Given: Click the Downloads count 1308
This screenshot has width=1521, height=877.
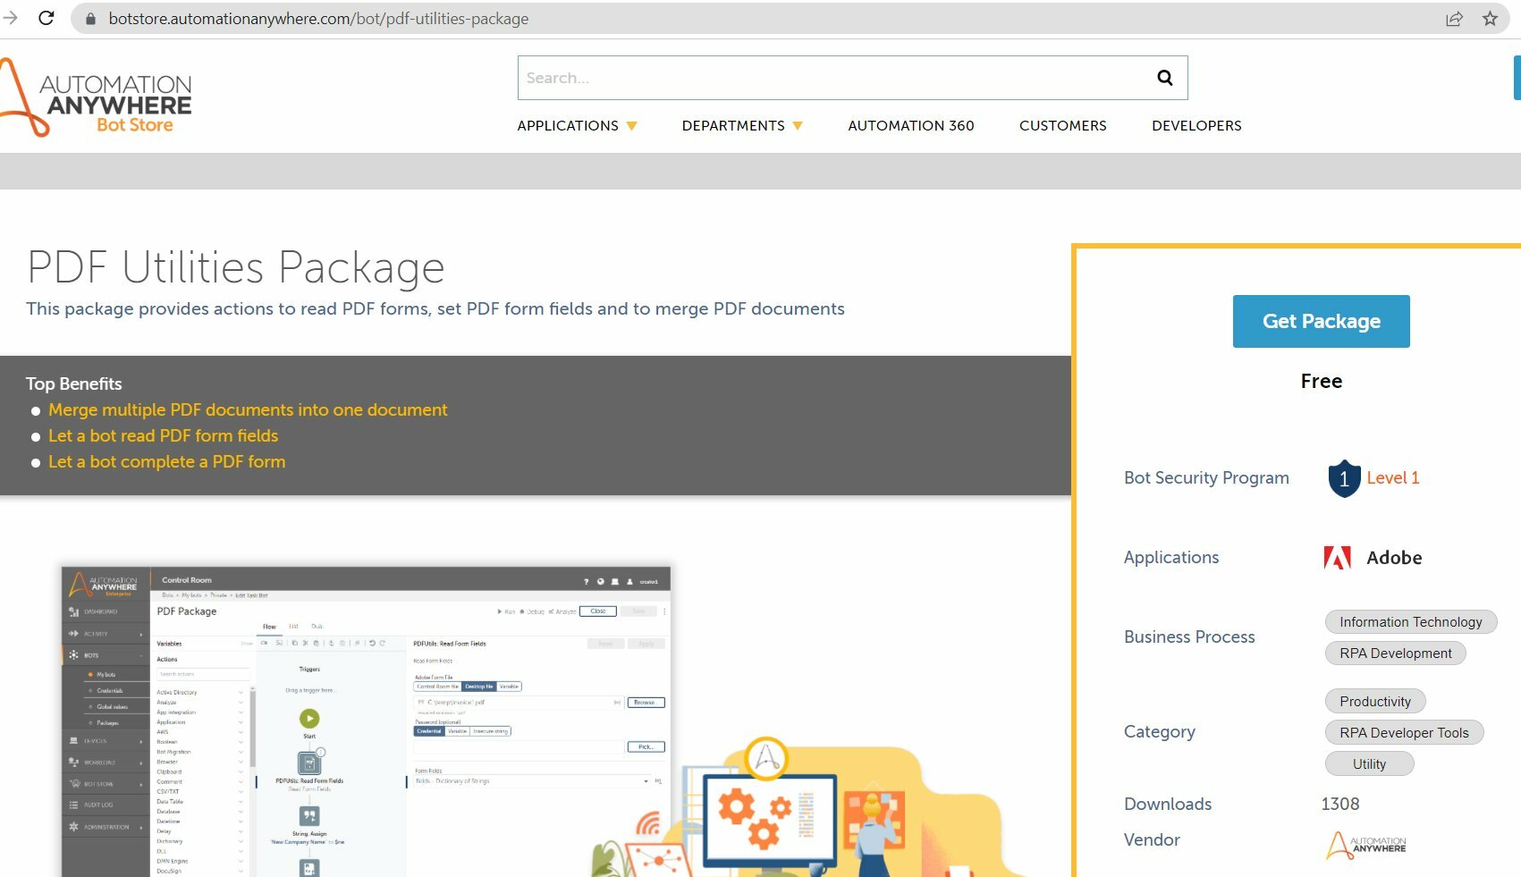Looking at the screenshot, I should pos(1339,805).
